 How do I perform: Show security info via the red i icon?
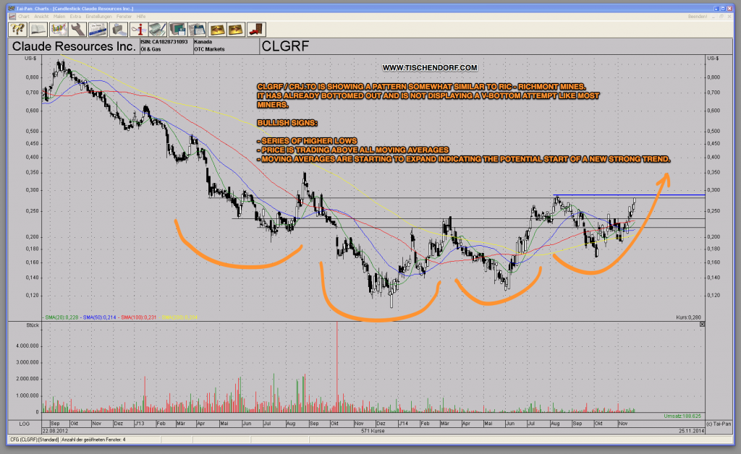139,30
